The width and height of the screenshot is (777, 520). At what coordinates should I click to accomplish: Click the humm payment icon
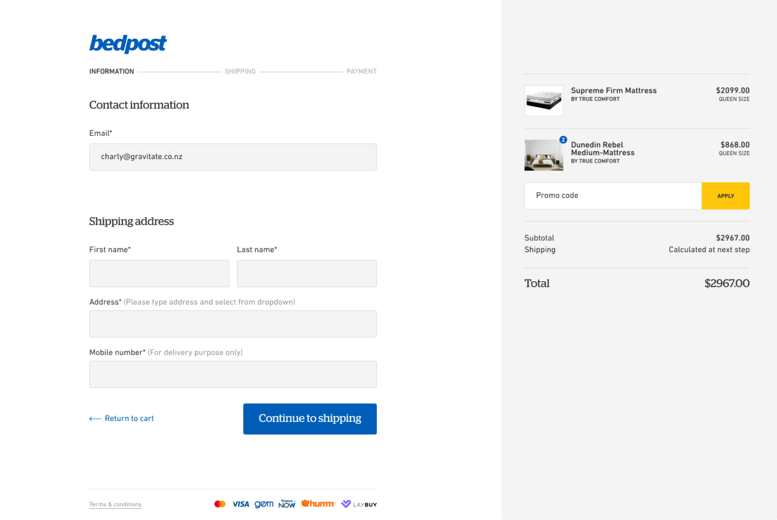[318, 504]
